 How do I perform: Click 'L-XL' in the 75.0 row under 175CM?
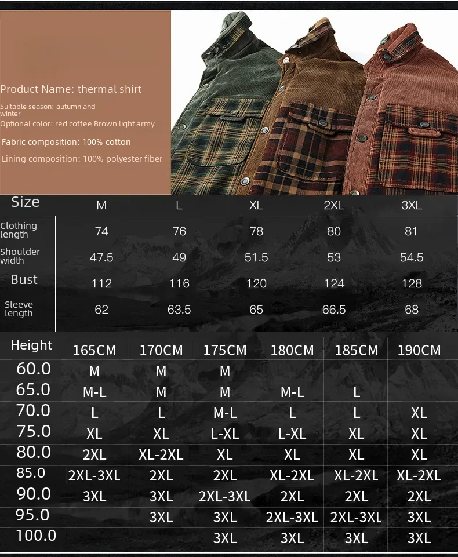[x=224, y=434]
